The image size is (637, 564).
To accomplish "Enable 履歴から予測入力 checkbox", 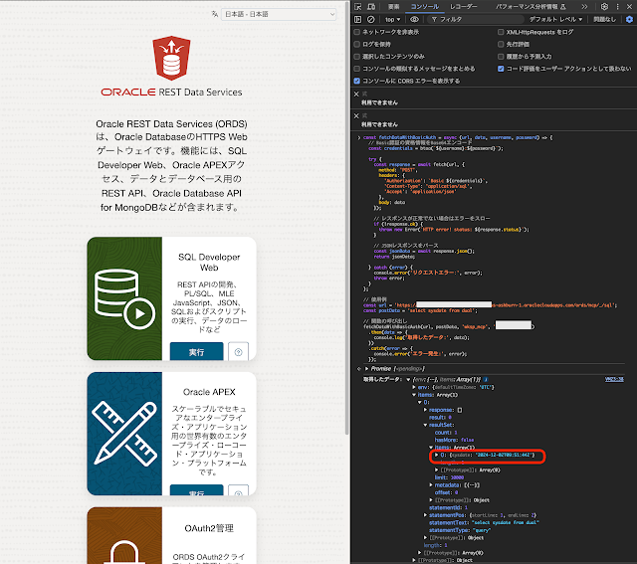I will [501, 57].
